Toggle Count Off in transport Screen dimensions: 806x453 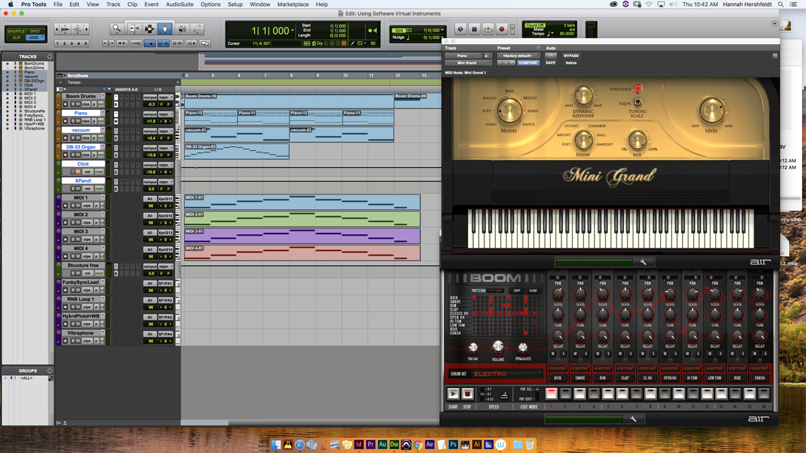coord(535,25)
